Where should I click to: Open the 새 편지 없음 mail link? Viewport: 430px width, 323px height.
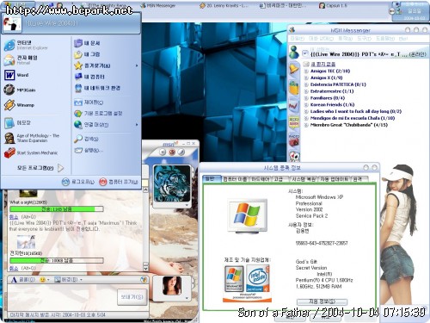323,64
